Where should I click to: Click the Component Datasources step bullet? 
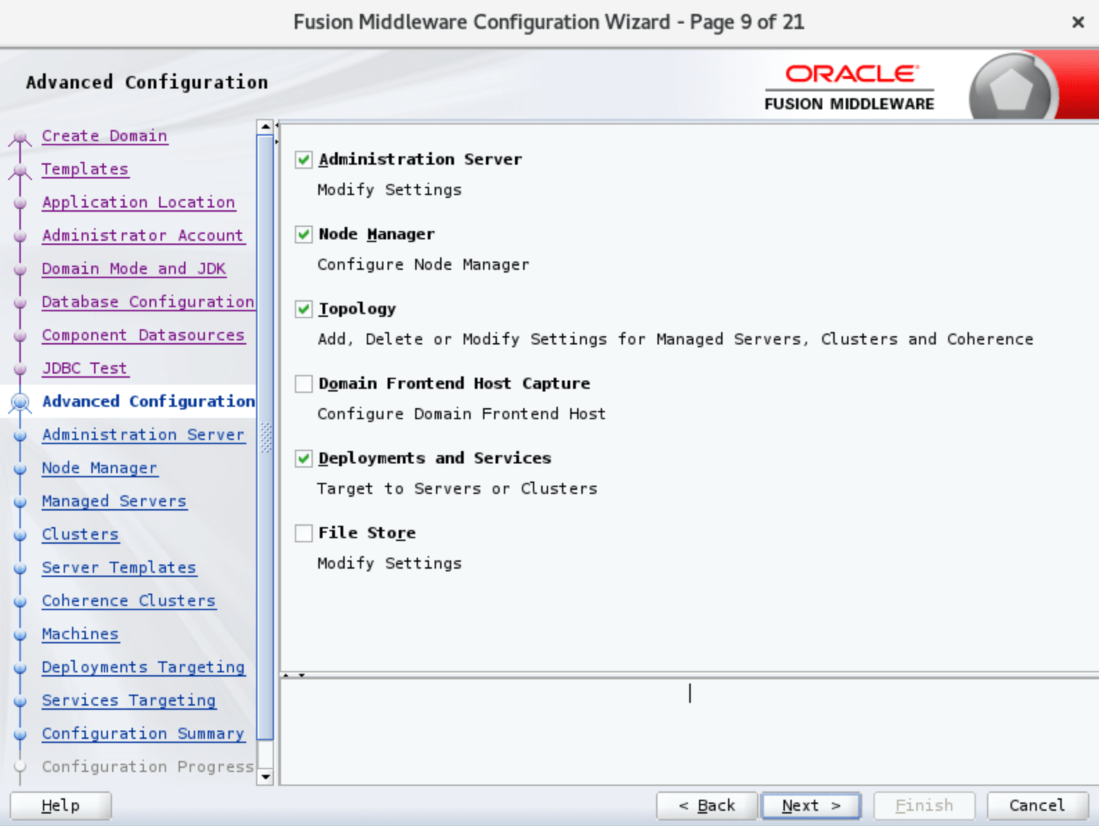click(20, 336)
